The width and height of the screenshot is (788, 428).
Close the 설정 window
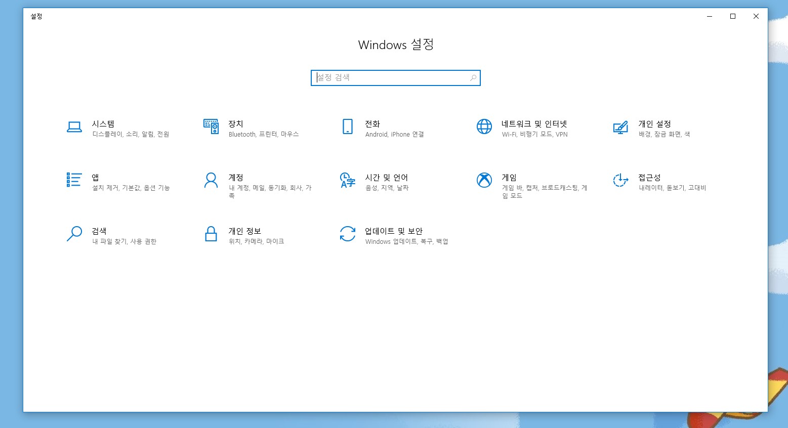click(756, 16)
